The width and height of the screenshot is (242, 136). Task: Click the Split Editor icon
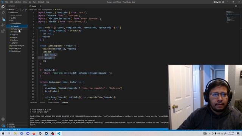[x=236, y=6]
